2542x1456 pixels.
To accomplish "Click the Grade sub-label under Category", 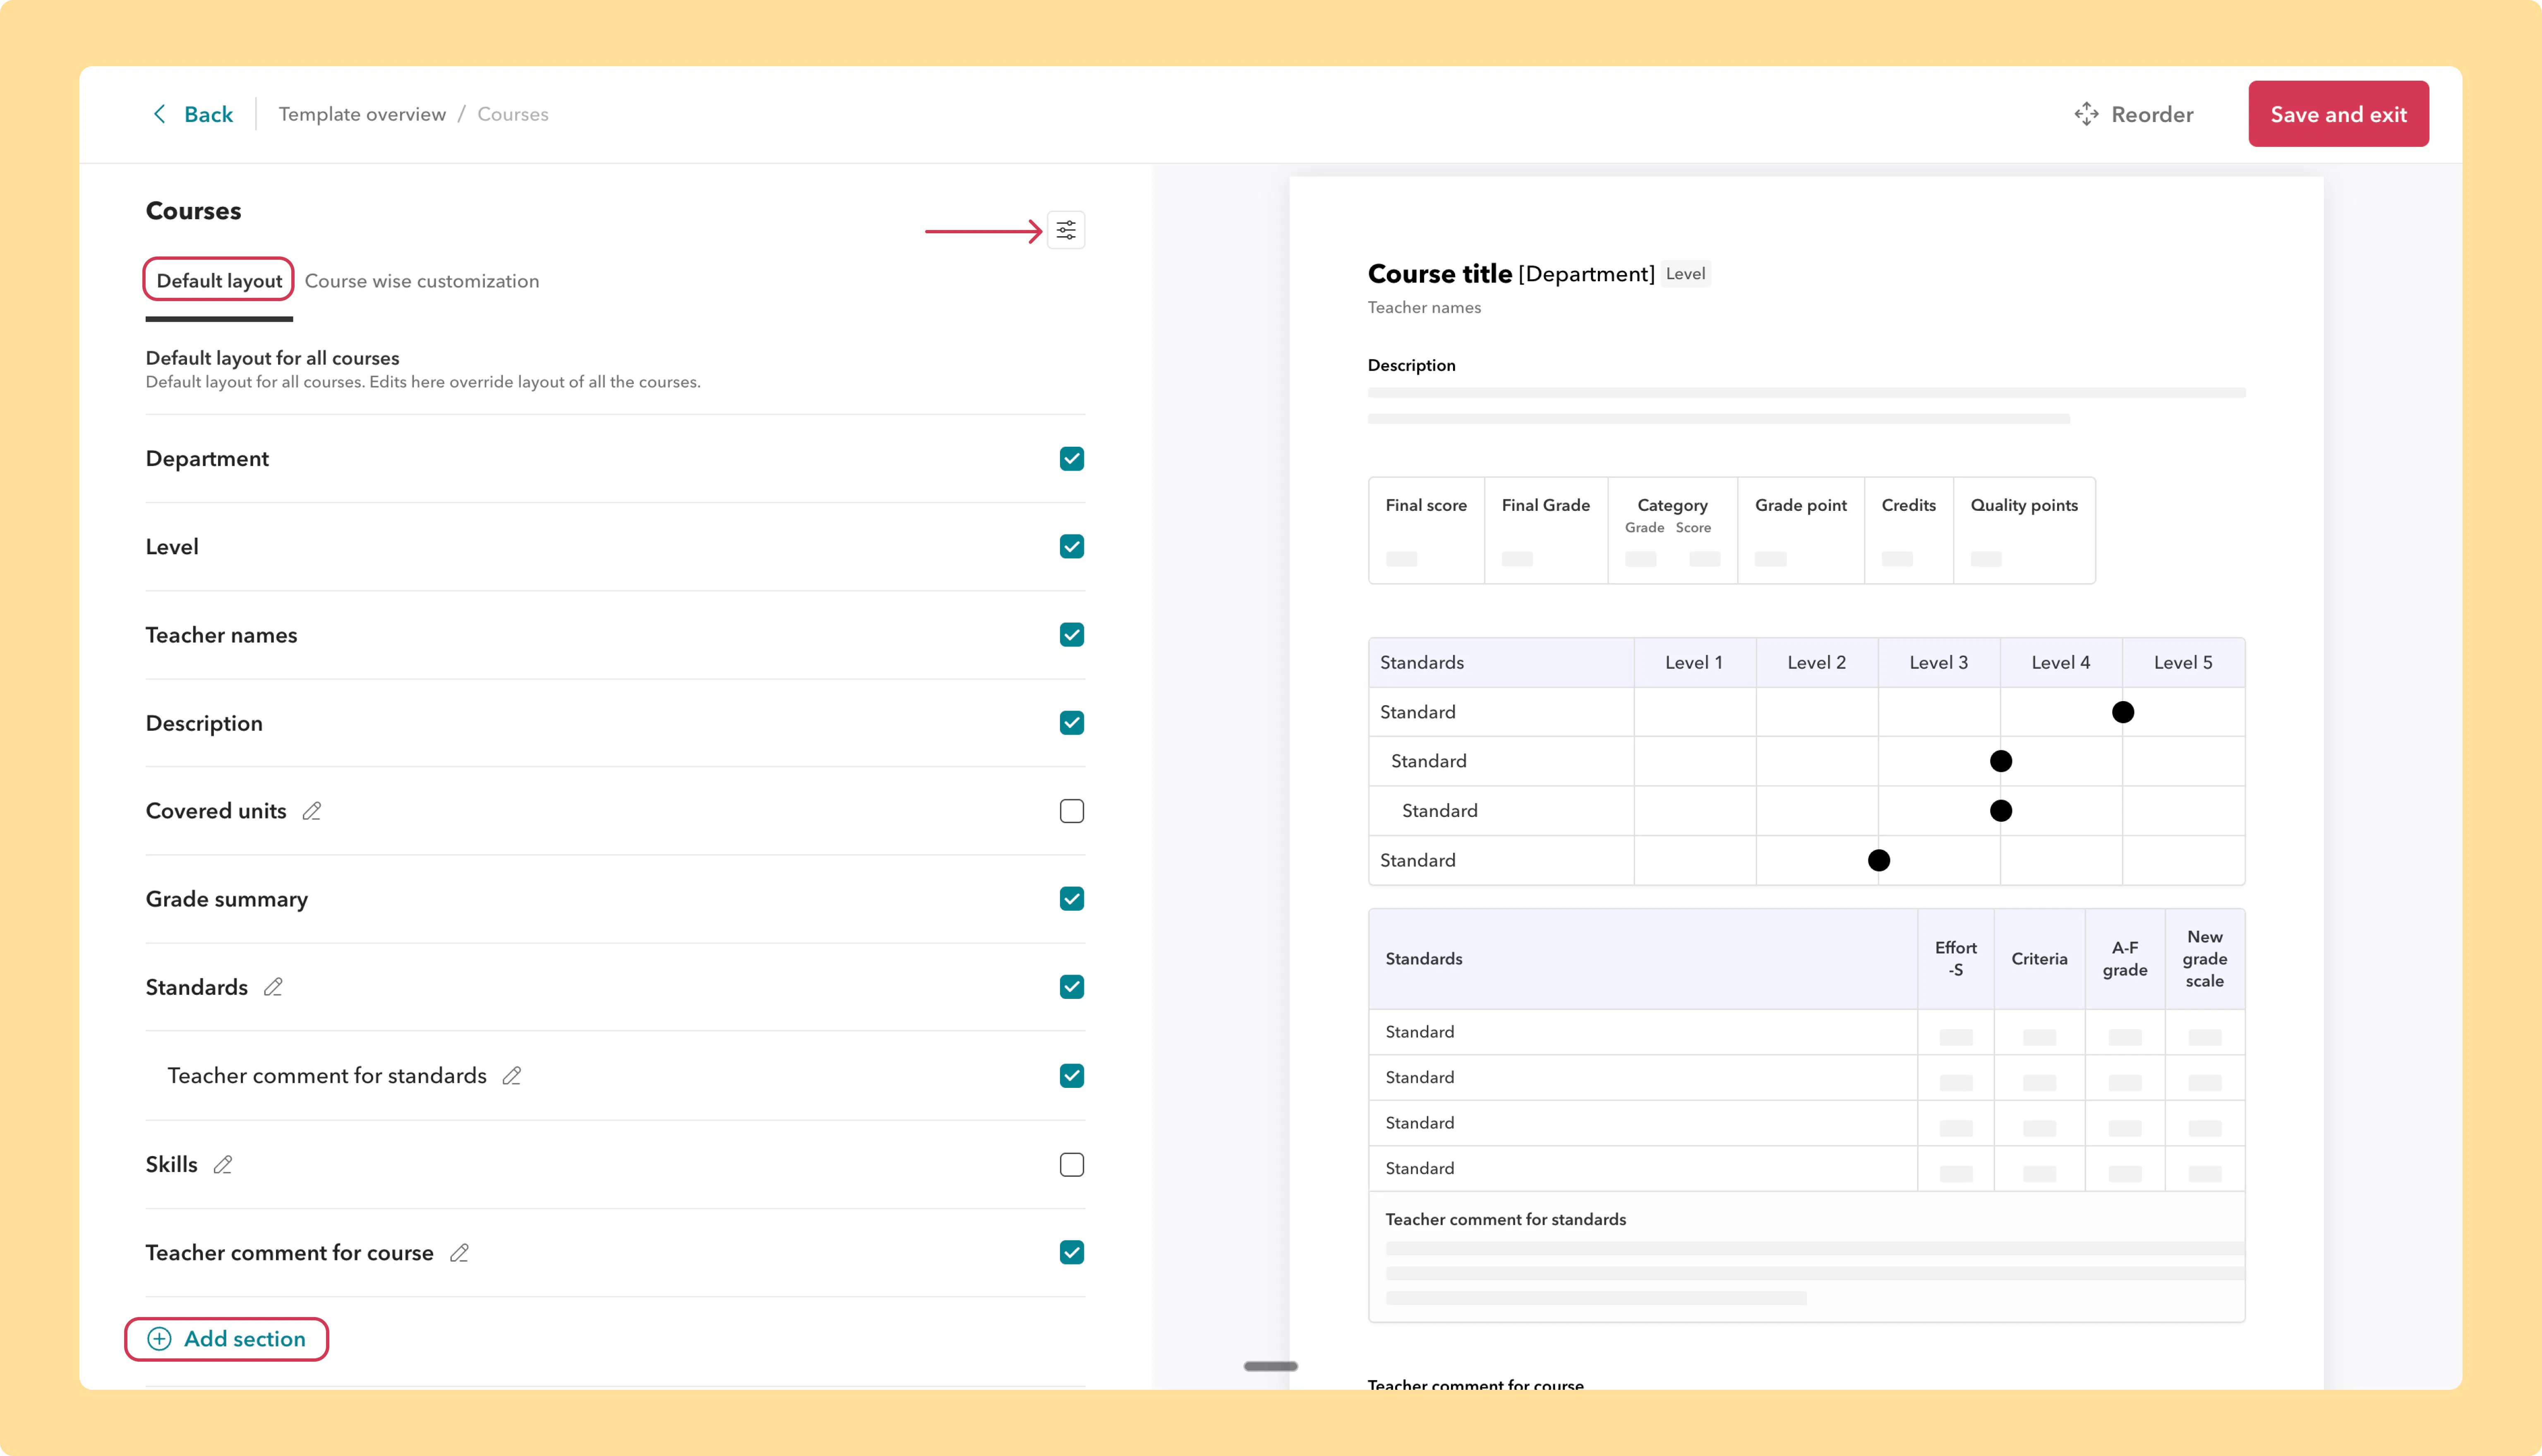I will [x=1644, y=527].
